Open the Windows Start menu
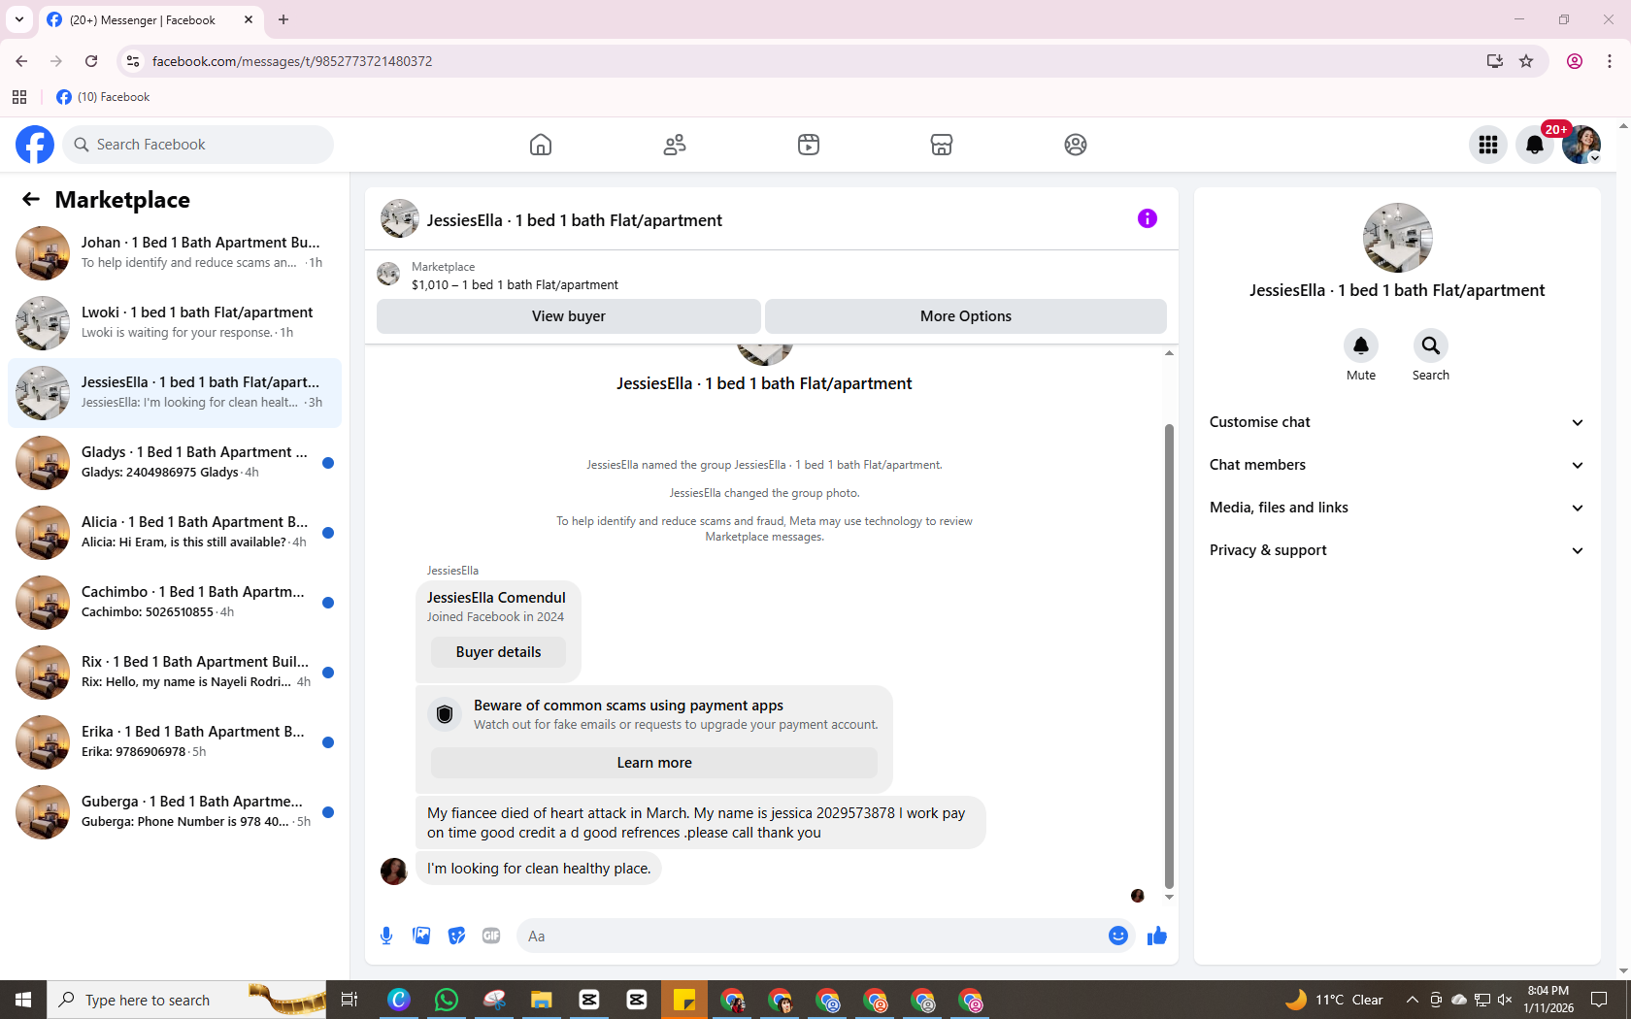1631x1019 pixels. click(23, 1000)
